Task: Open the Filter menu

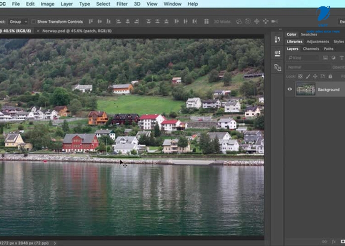Action: point(122,4)
